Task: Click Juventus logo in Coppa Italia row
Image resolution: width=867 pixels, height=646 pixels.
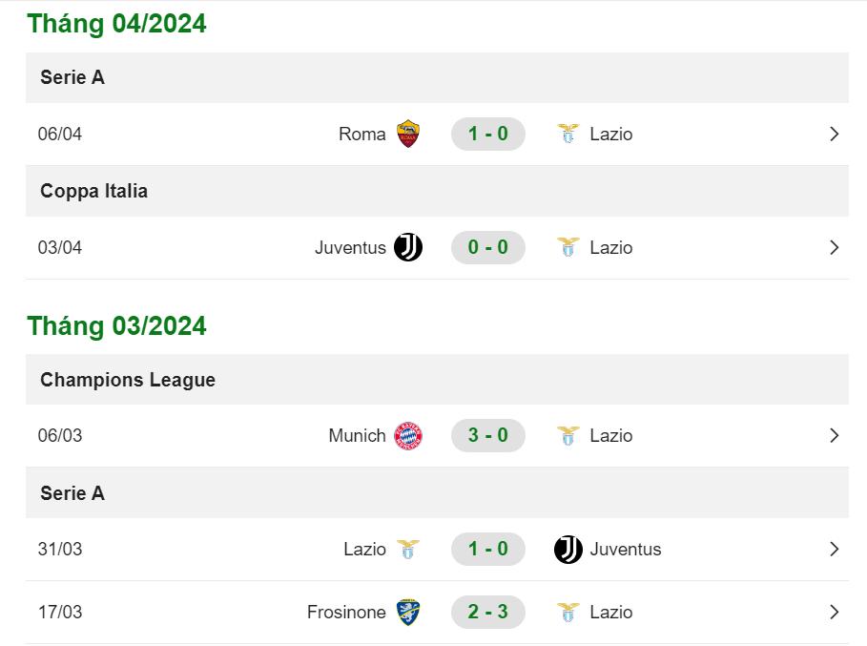Action: point(408,247)
